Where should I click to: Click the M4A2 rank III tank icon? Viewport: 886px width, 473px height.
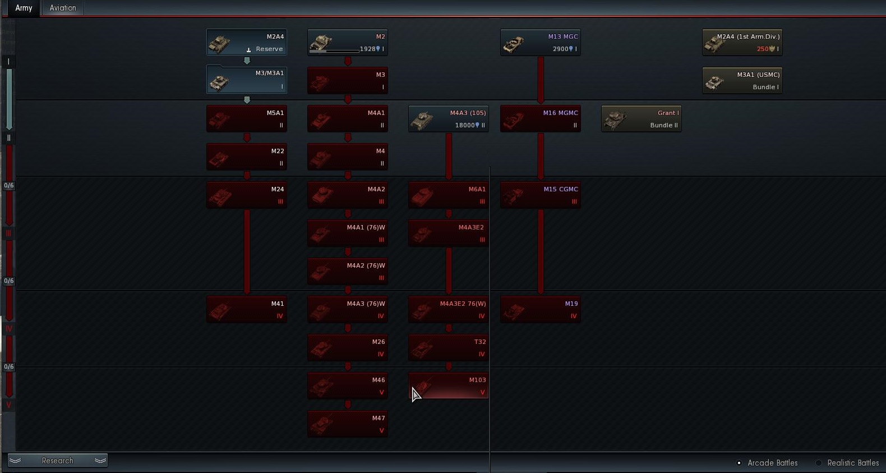coord(322,196)
